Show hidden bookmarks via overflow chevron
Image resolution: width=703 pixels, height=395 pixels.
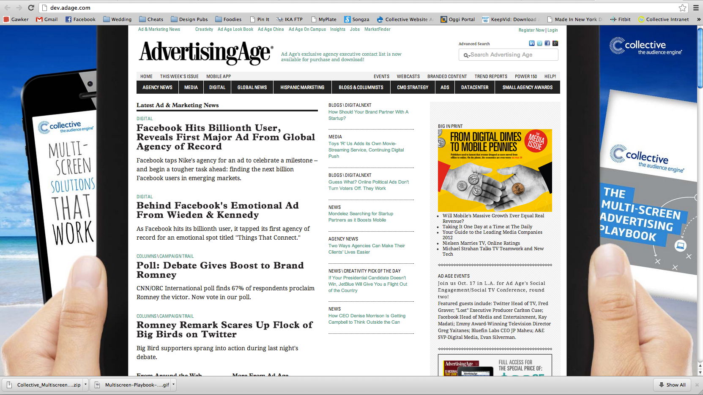pos(699,19)
